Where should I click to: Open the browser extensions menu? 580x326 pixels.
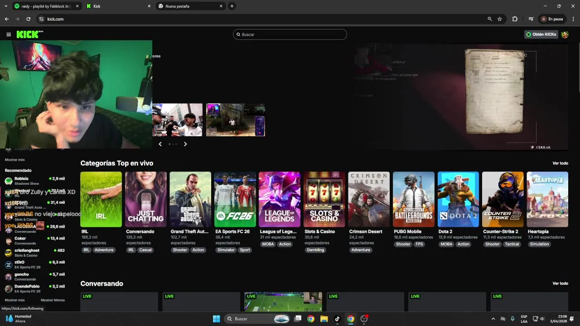(x=515, y=19)
